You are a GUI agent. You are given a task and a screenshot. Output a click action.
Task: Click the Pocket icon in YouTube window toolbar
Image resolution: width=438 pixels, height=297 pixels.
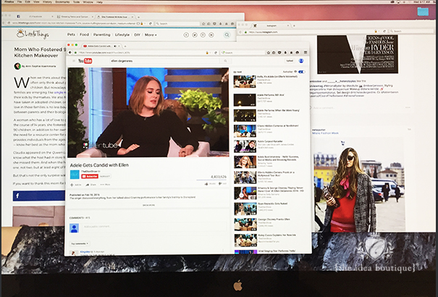click(x=279, y=53)
